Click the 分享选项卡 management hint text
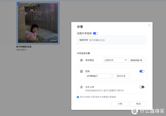This screenshot has height=116, width=166. tap(98, 97)
